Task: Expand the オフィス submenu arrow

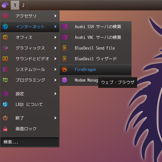Action: pos(55,37)
